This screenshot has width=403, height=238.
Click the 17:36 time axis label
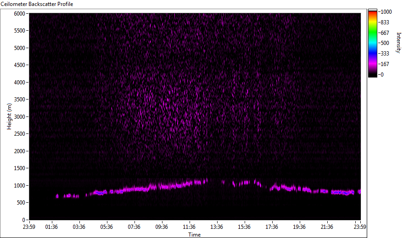(272, 227)
